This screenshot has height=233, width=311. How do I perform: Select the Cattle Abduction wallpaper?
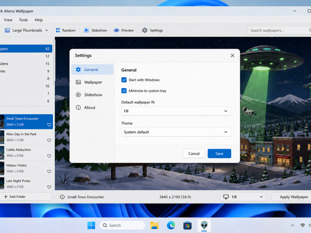26,153
